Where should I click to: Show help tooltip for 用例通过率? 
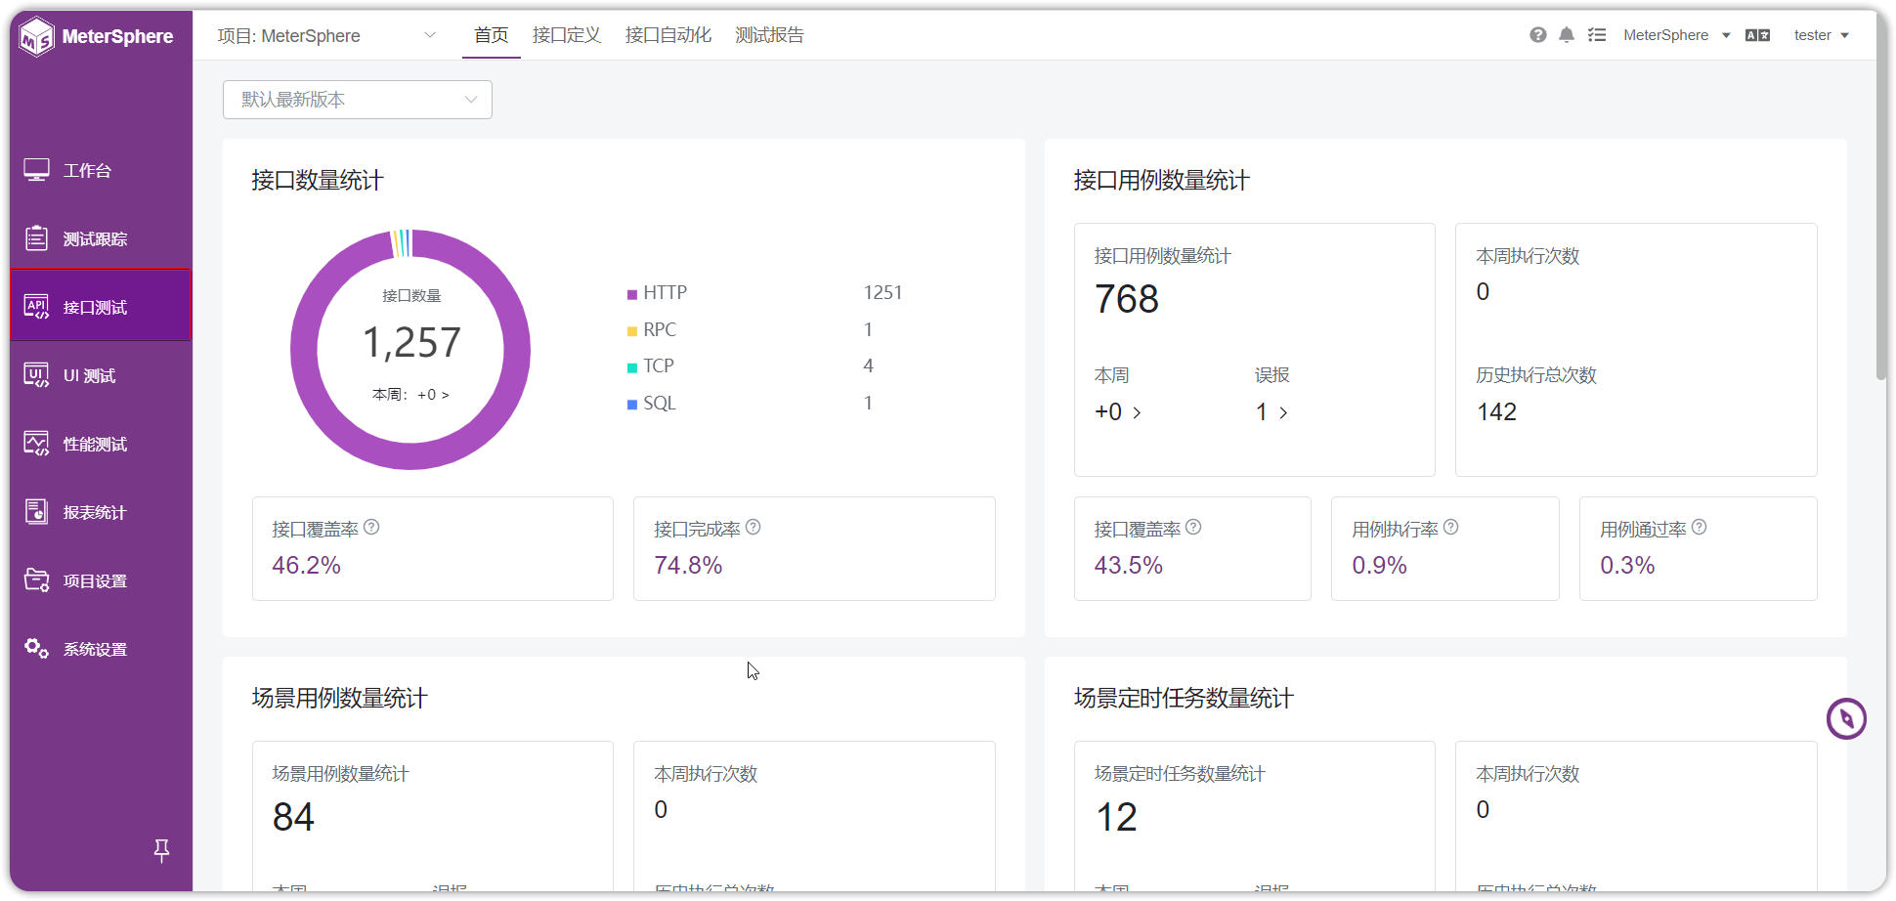click(1700, 528)
